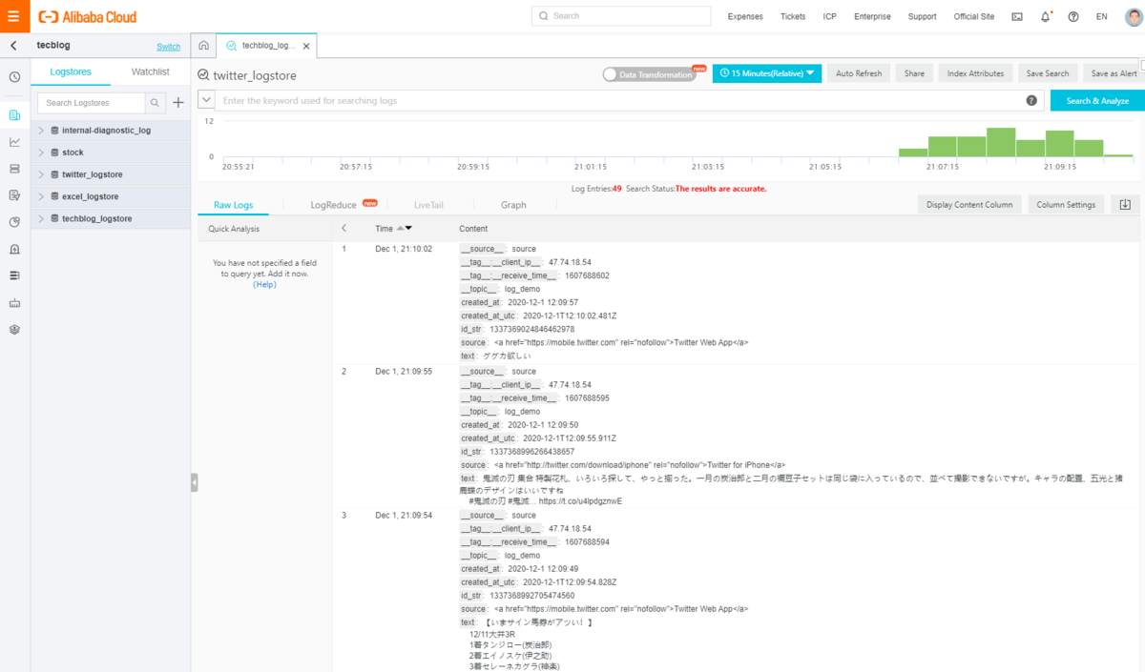Open the Cloud Shell terminal icon
Image resolution: width=1145 pixels, height=672 pixels.
point(1017,16)
